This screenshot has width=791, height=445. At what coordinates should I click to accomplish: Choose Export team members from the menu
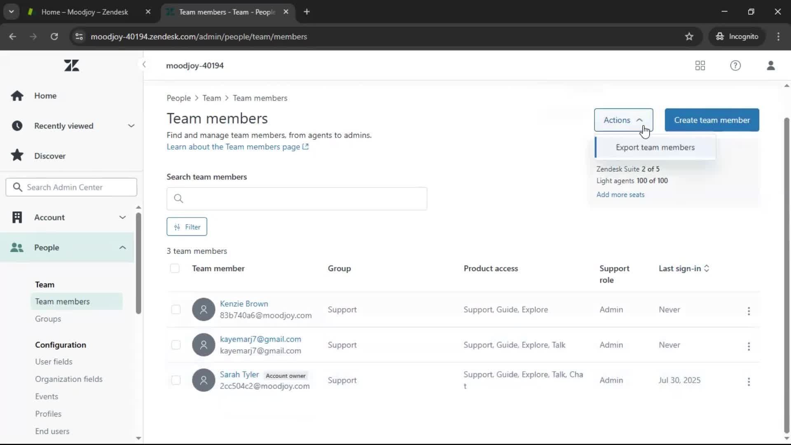655,148
